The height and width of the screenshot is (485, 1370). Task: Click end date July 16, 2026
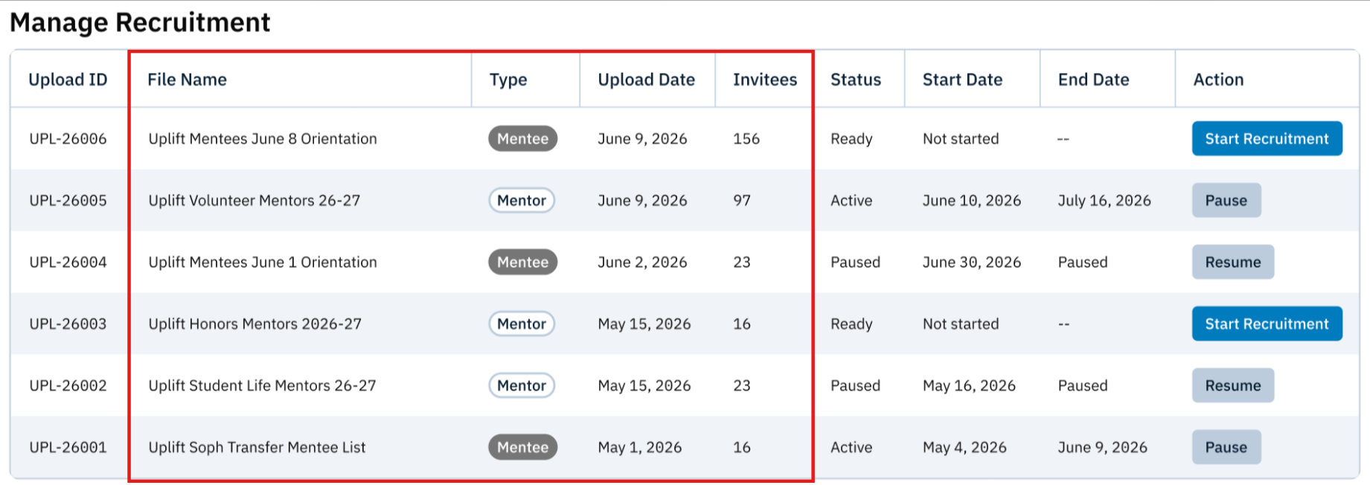point(1104,200)
